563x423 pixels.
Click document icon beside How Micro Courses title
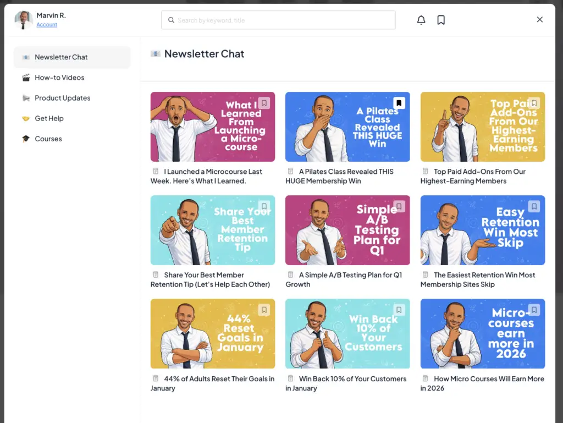pyautogui.click(x=426, y=378)
